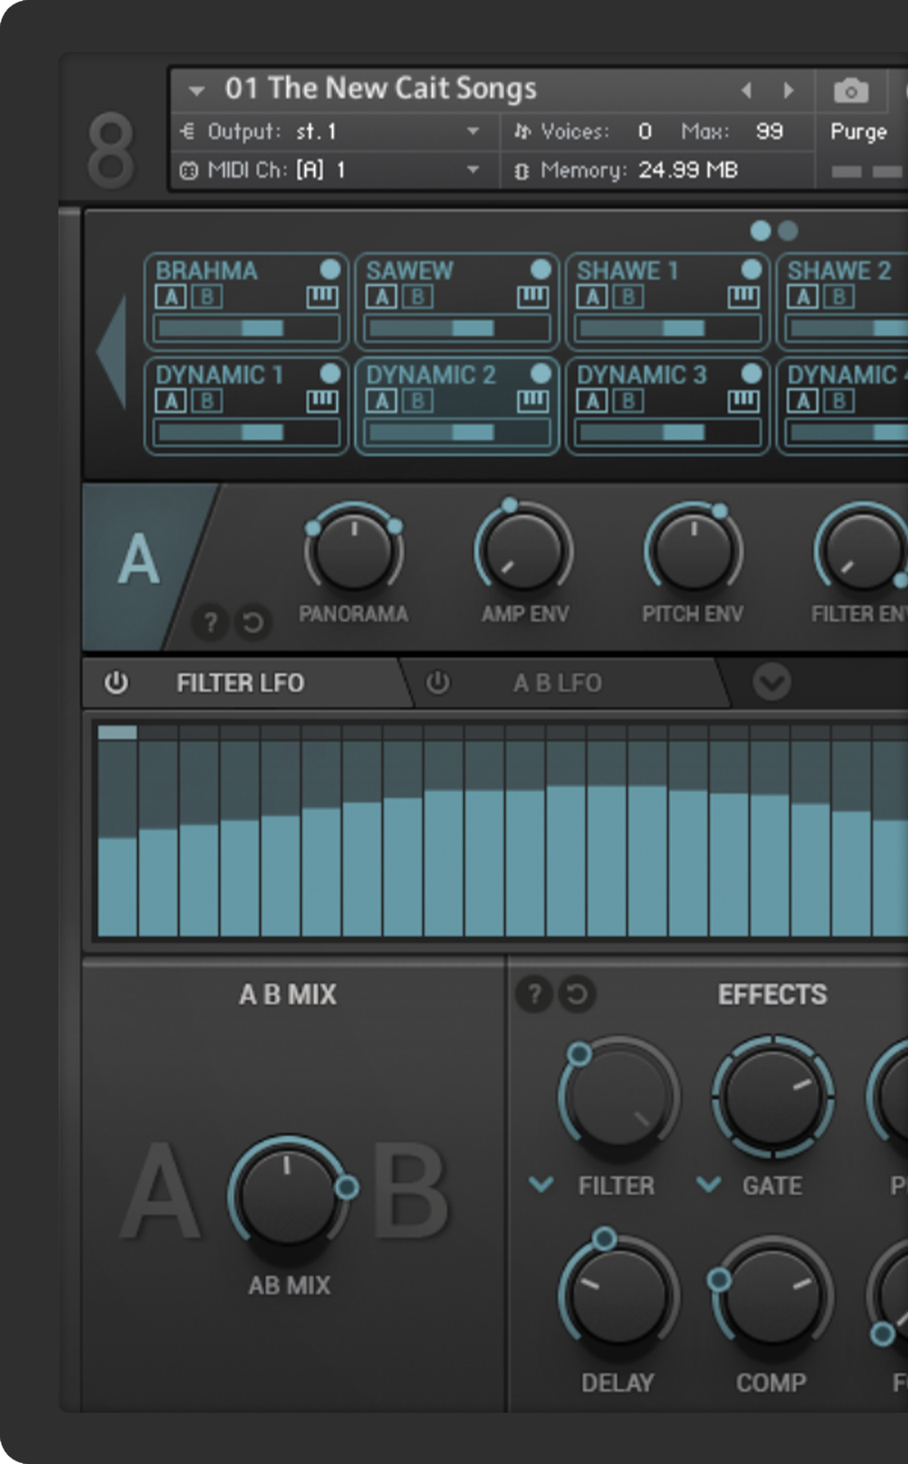Open the MIDI Ch dropdown
This screenshot has height=1464, width=908.
[473, 170]
